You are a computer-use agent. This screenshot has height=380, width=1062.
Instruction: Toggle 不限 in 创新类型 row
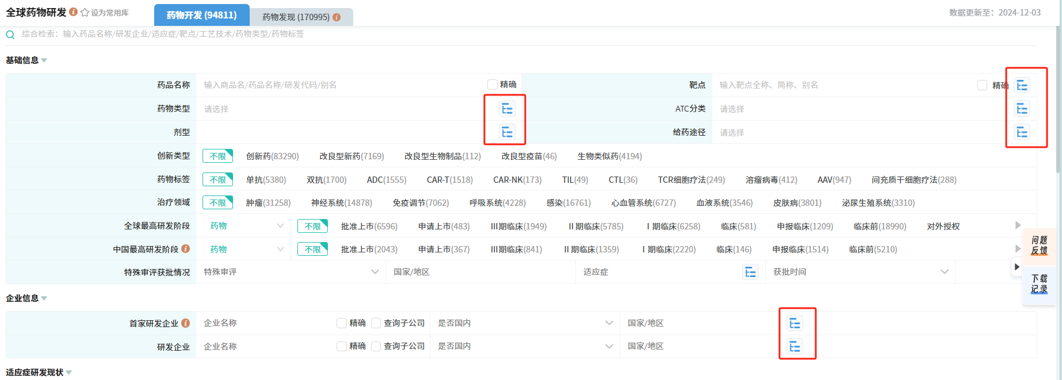[x=217, y=156]
